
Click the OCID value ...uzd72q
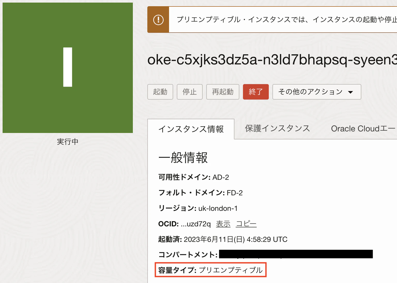coord(196,224)
